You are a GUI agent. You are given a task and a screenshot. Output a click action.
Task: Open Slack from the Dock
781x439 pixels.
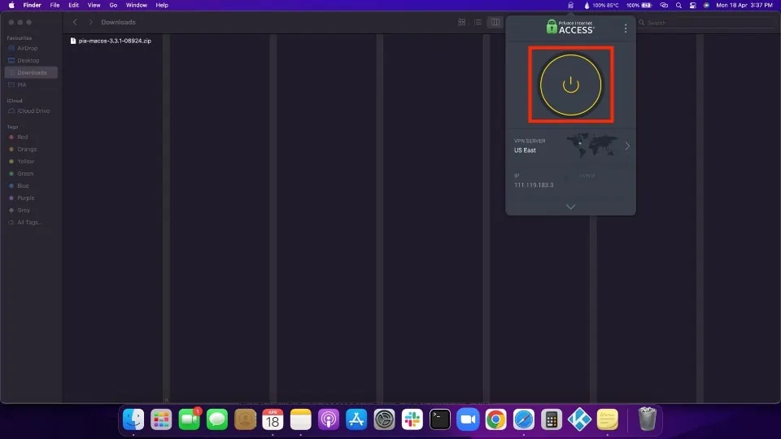click(x=412, y=419)
